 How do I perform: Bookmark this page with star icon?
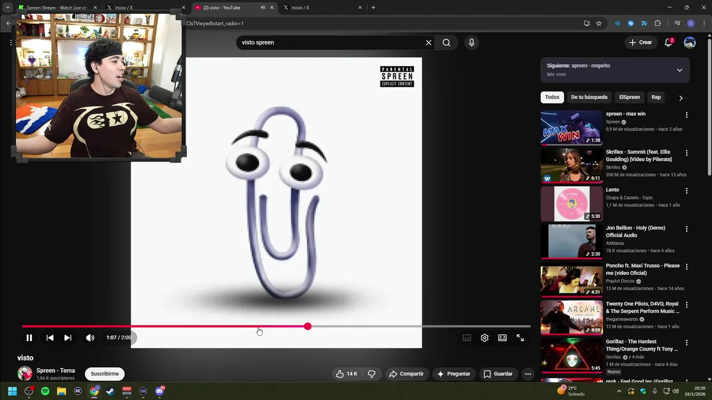click(x=599, y=23)
